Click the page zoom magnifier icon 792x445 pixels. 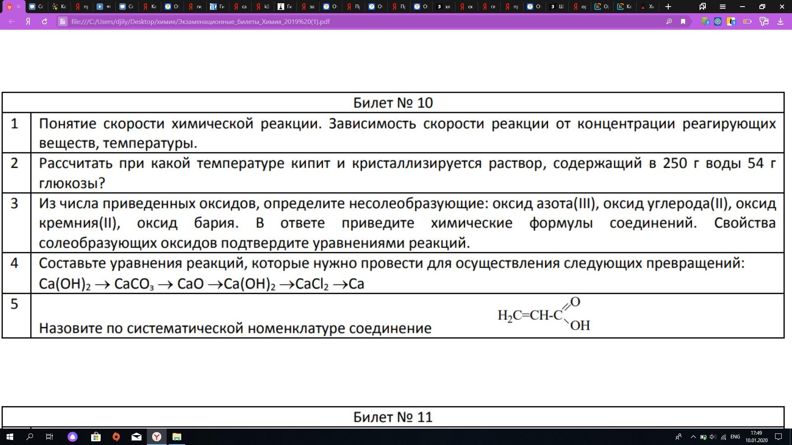[x=669, y=21]
